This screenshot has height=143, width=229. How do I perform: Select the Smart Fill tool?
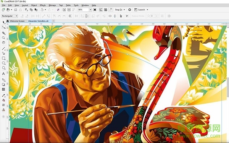click(x=3, y=110)
